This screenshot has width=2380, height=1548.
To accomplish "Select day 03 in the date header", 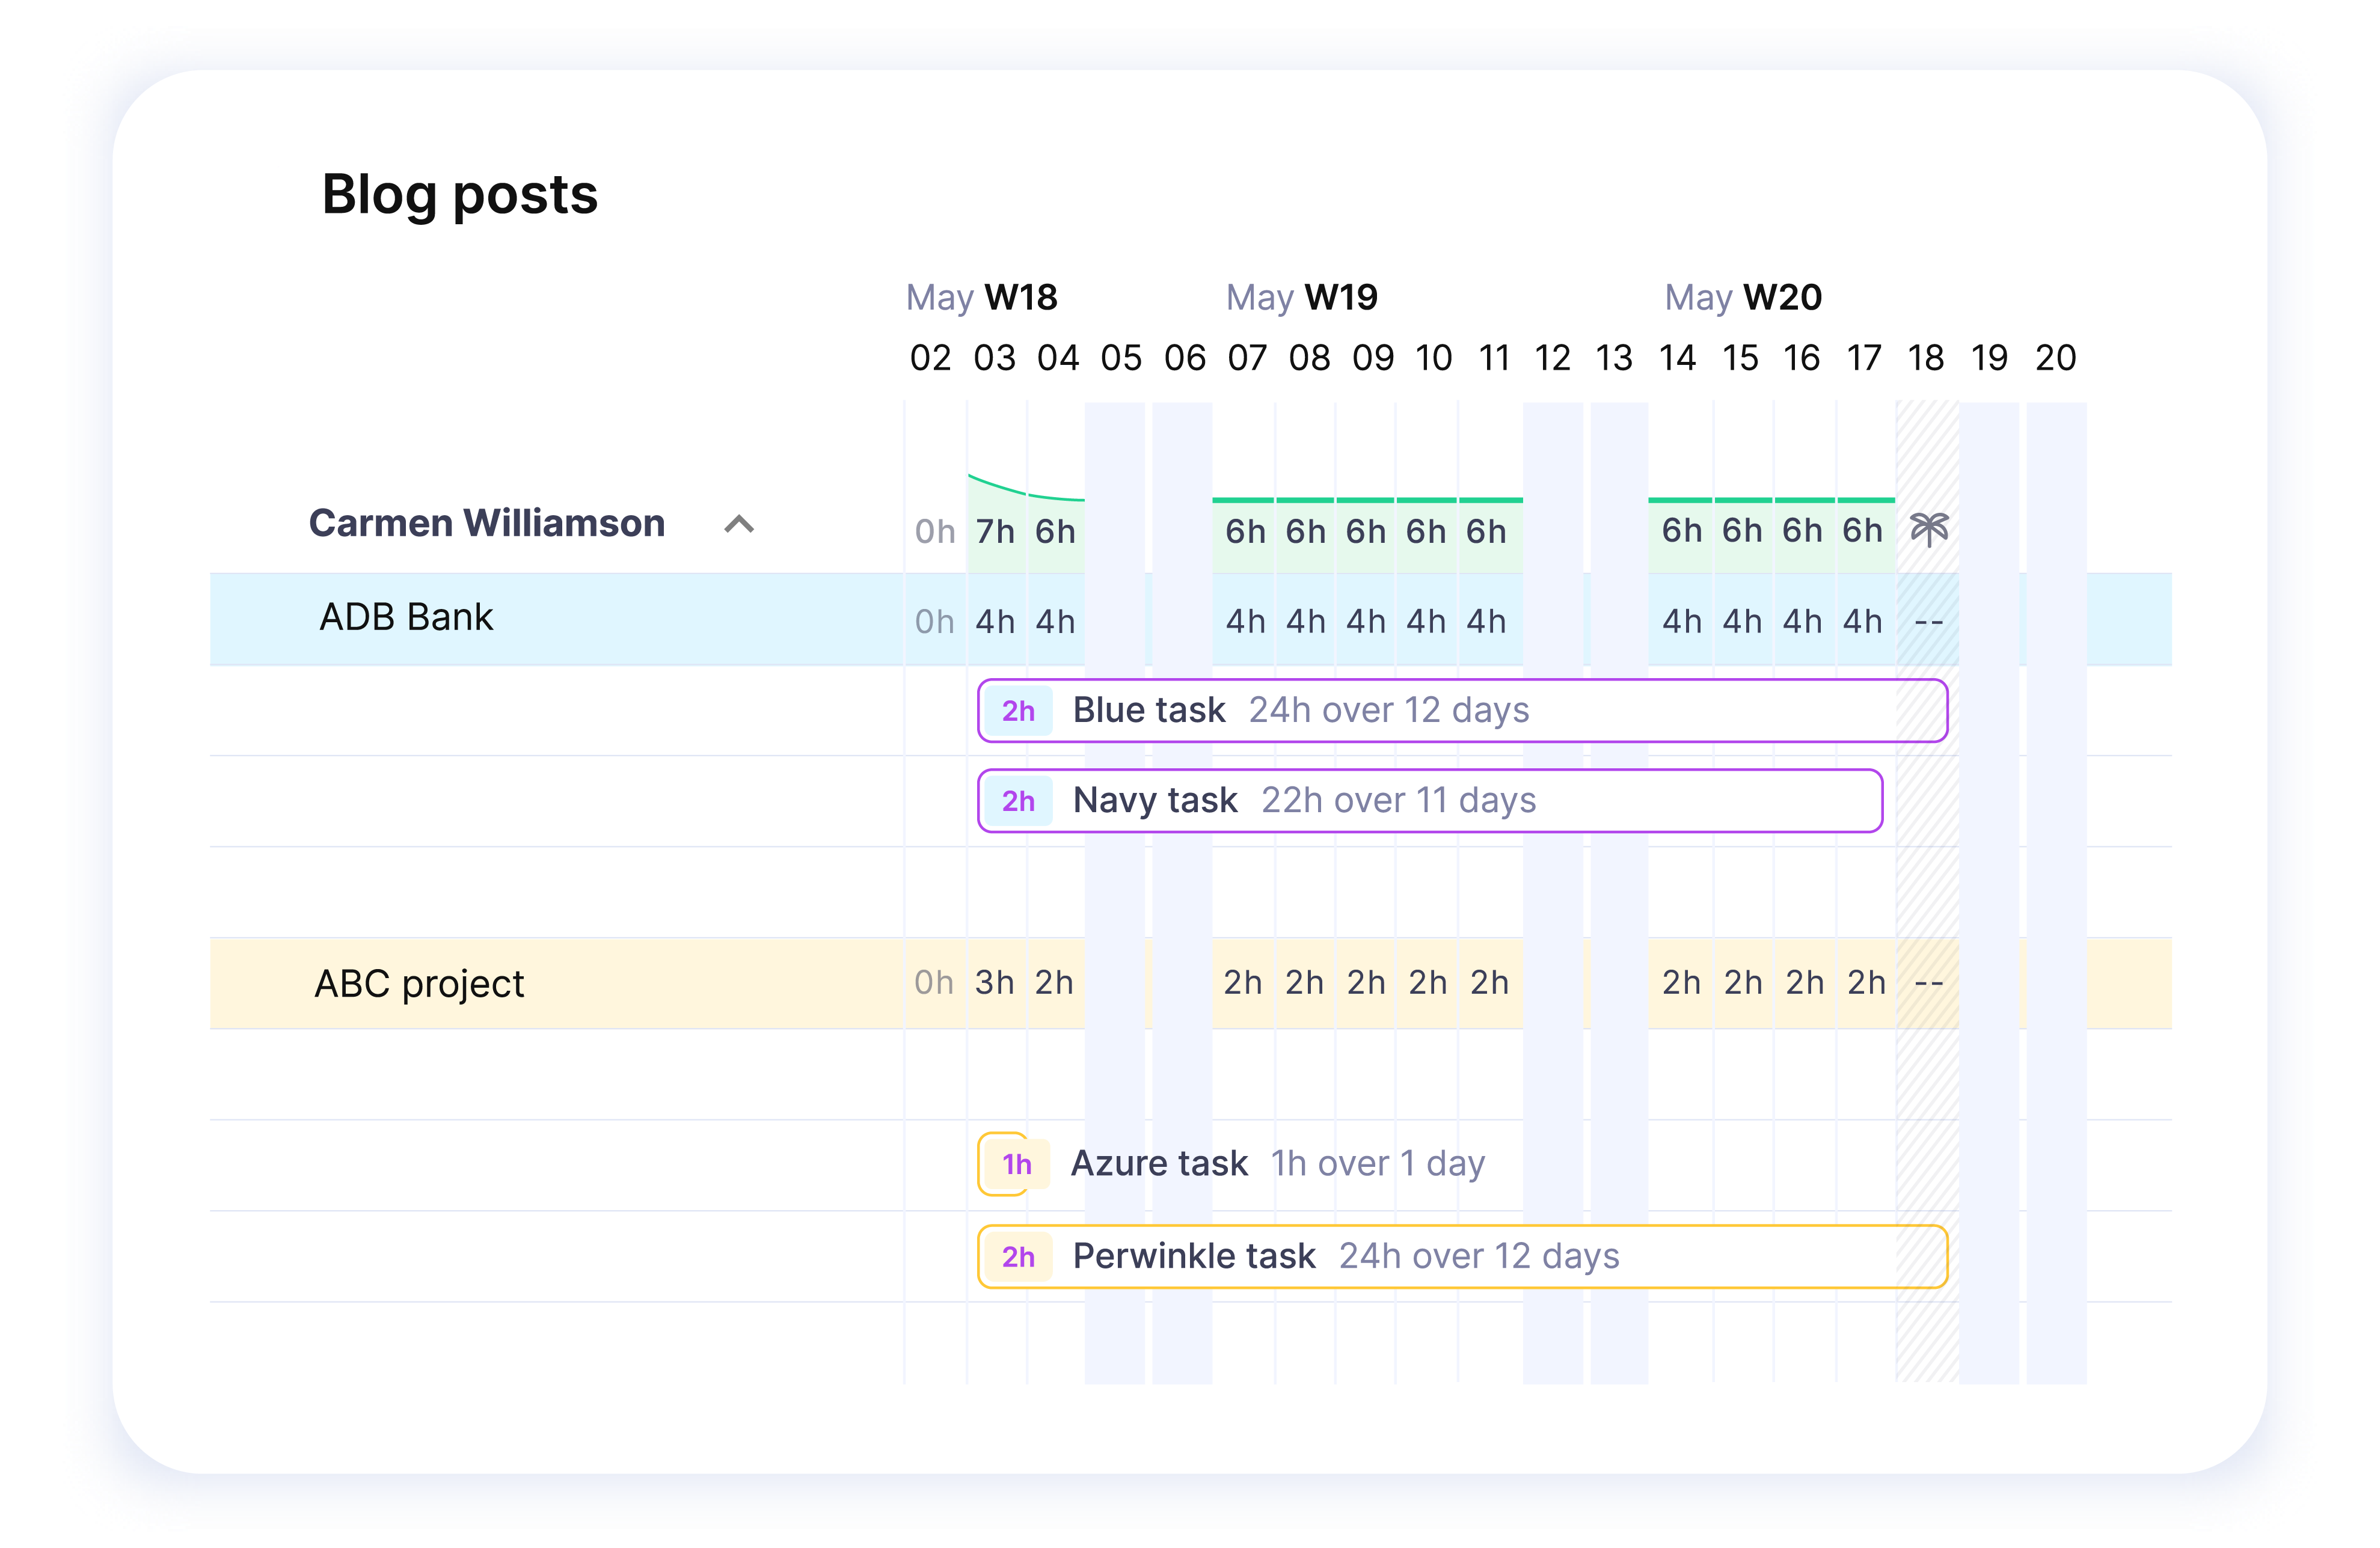I will coord(994,358).
